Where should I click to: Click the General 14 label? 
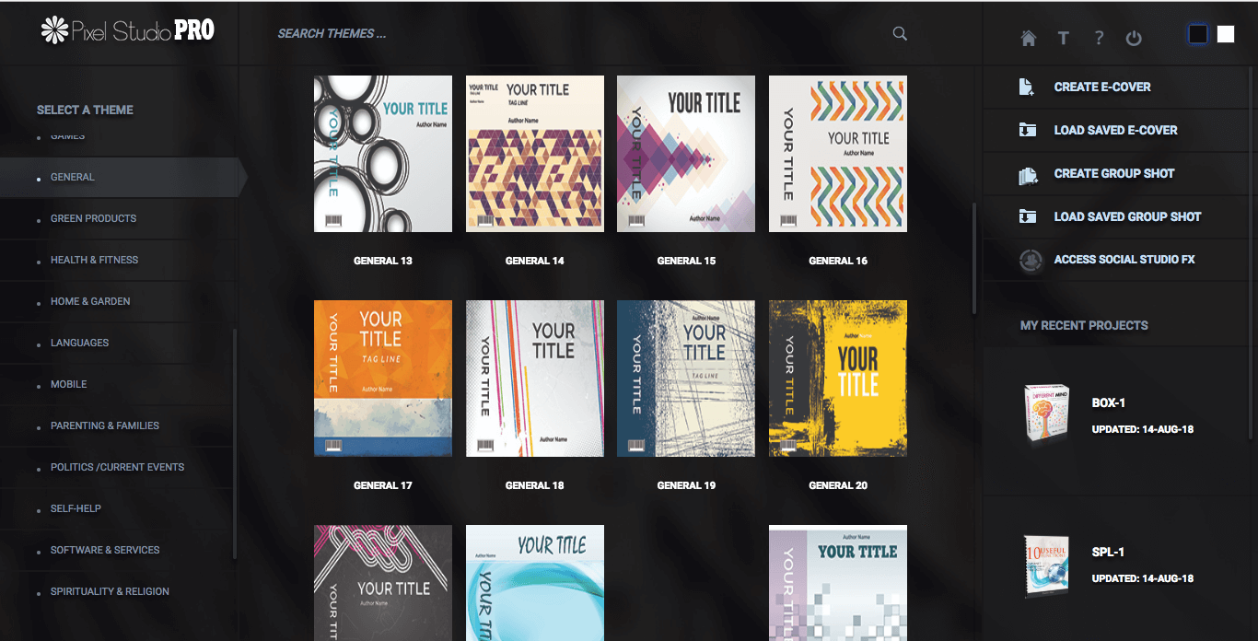tap(535, 261)
